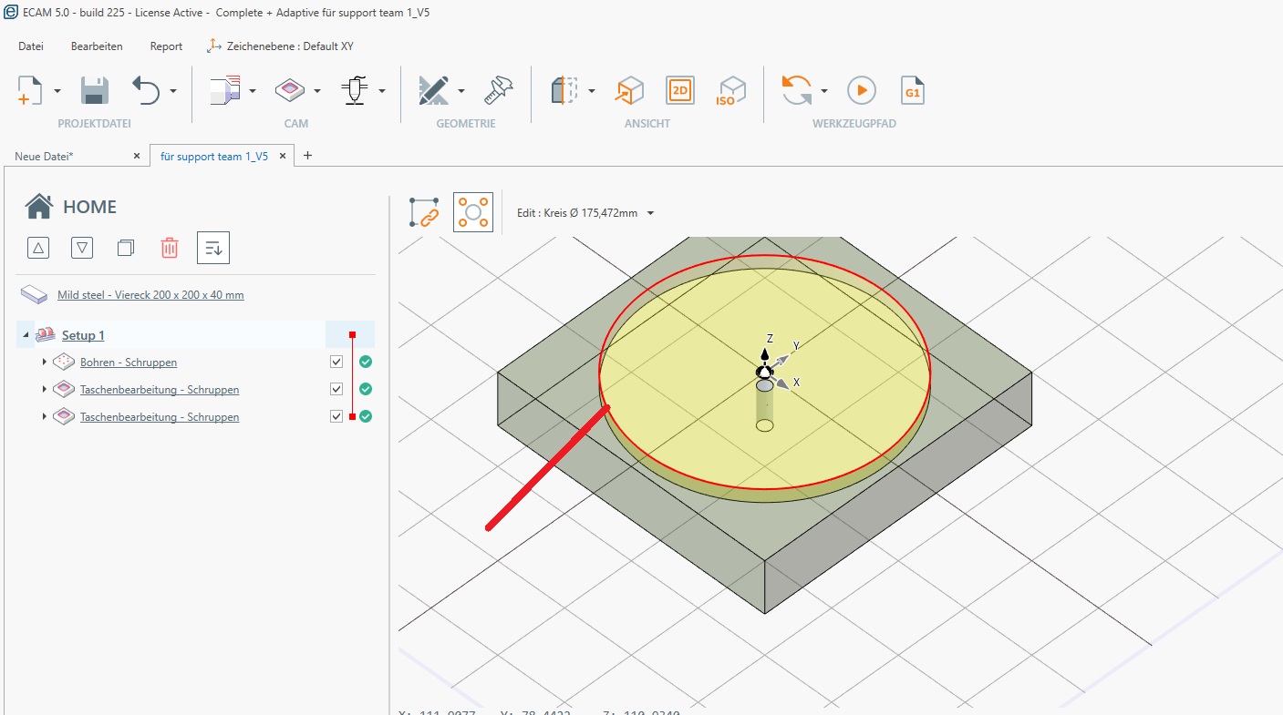1283x715 pixels.
Task: Click the G1 G-code icon
Action: pos(913,90)
